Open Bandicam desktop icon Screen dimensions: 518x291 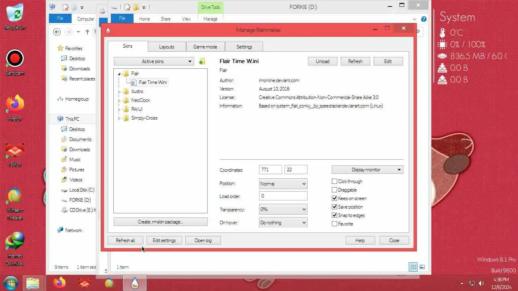pos(15,62)
